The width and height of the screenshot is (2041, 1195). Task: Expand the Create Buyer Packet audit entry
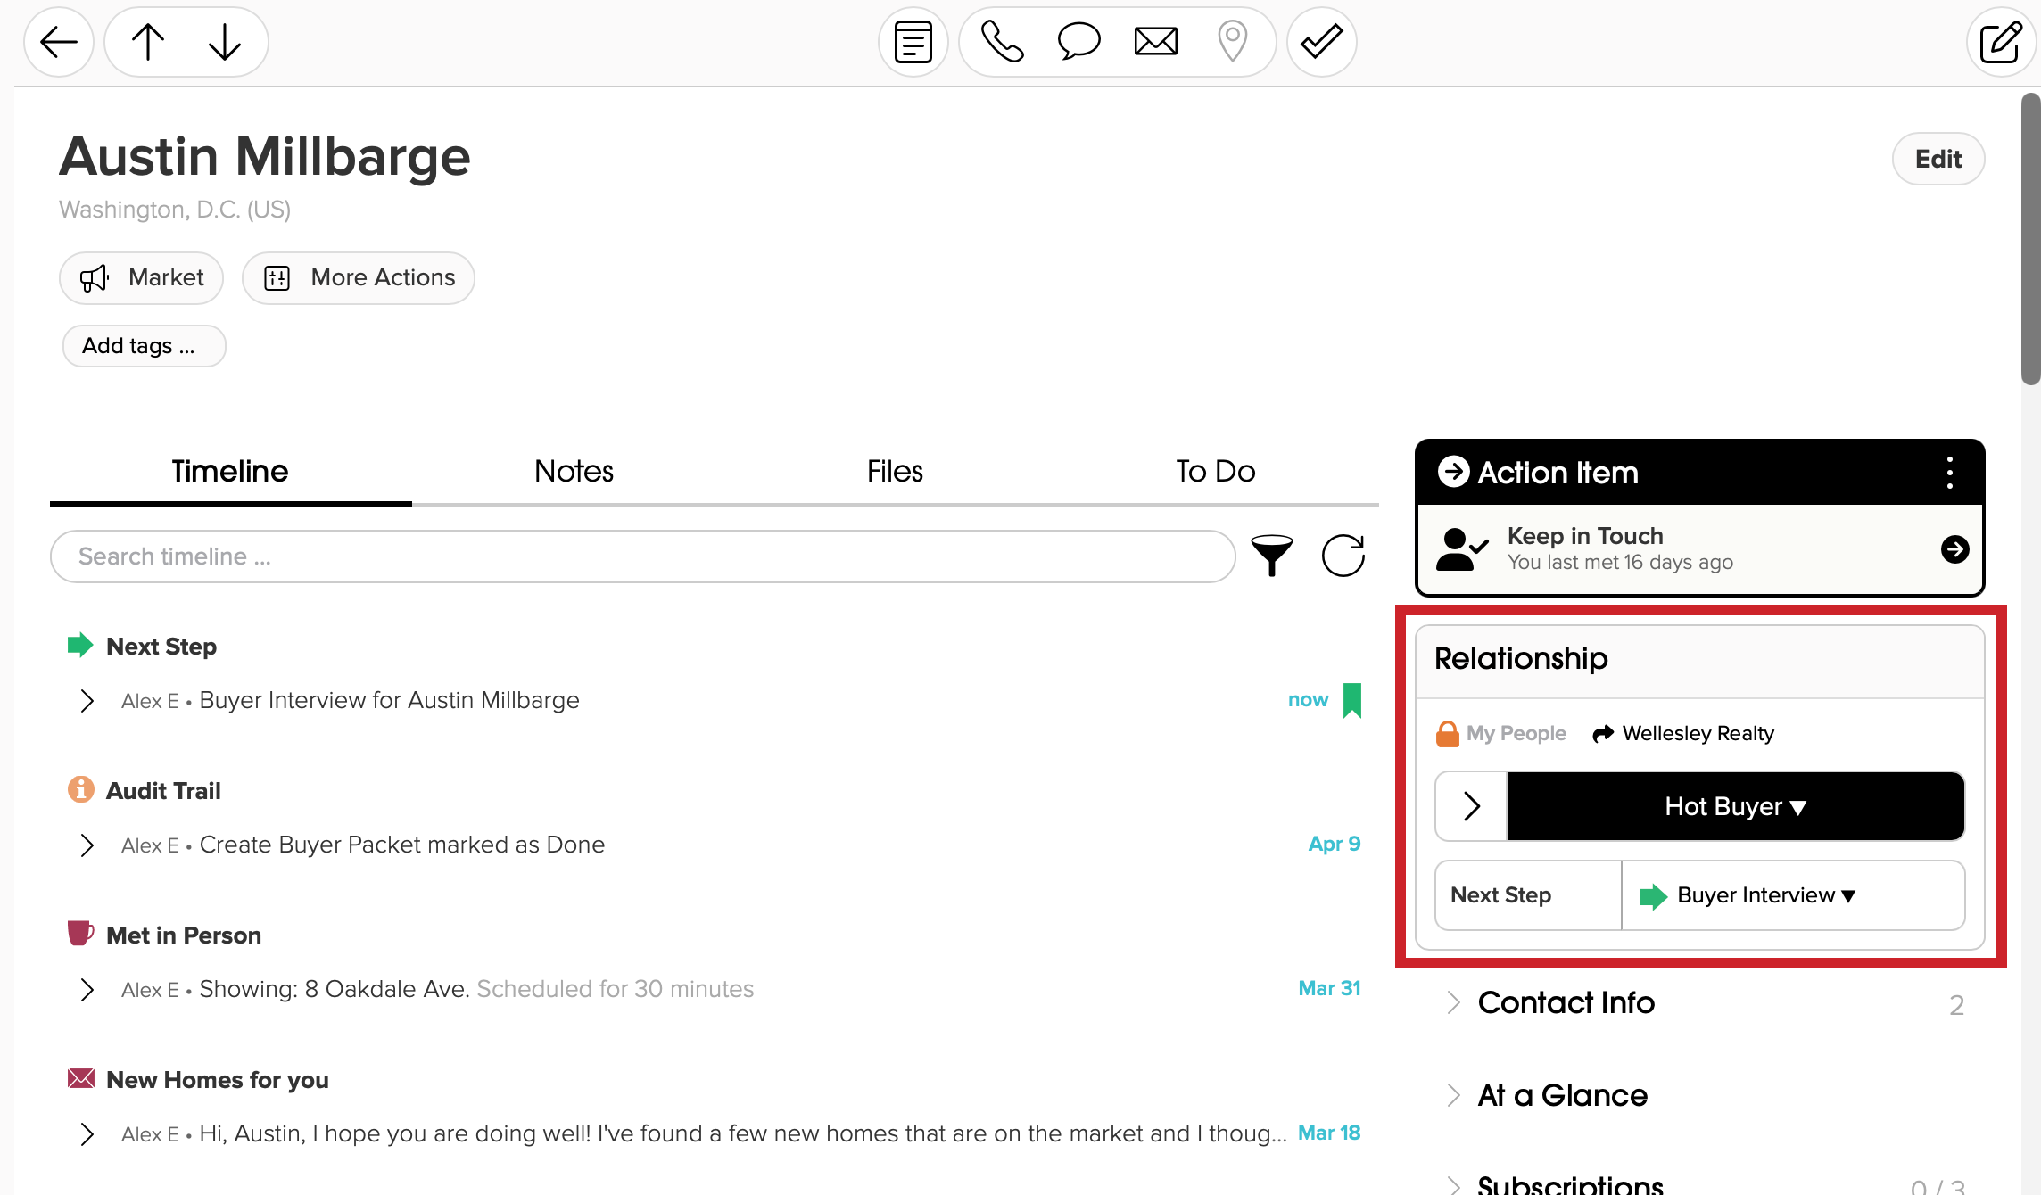[x=87, y=845]
